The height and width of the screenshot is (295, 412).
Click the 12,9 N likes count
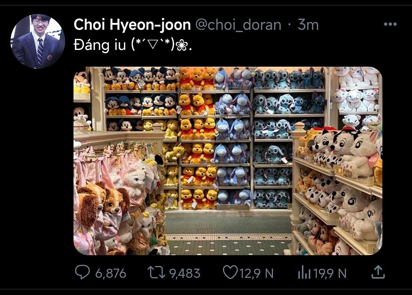(x=257, y=273)
